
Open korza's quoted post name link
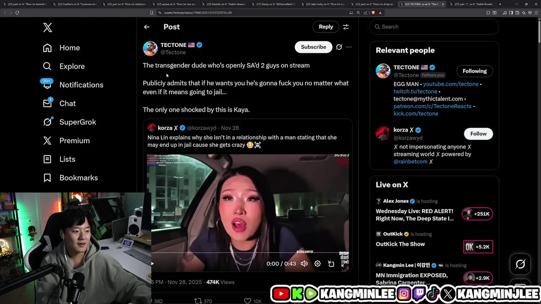[168, 128]
